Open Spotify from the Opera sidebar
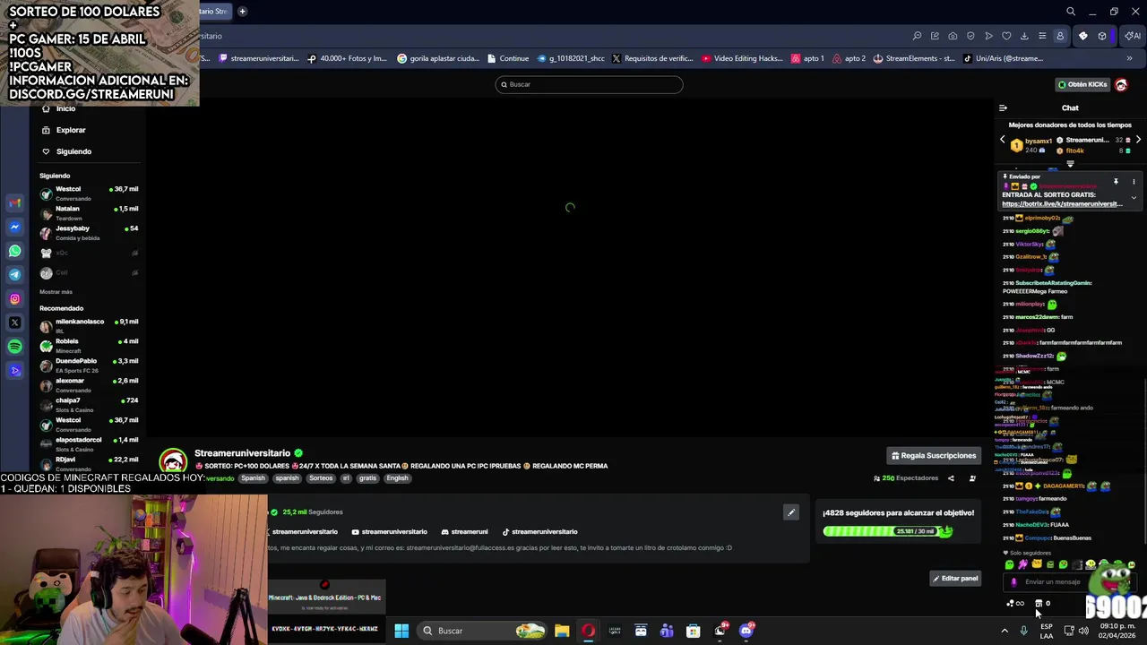The image size is (1147, 645). click(14, 347)
